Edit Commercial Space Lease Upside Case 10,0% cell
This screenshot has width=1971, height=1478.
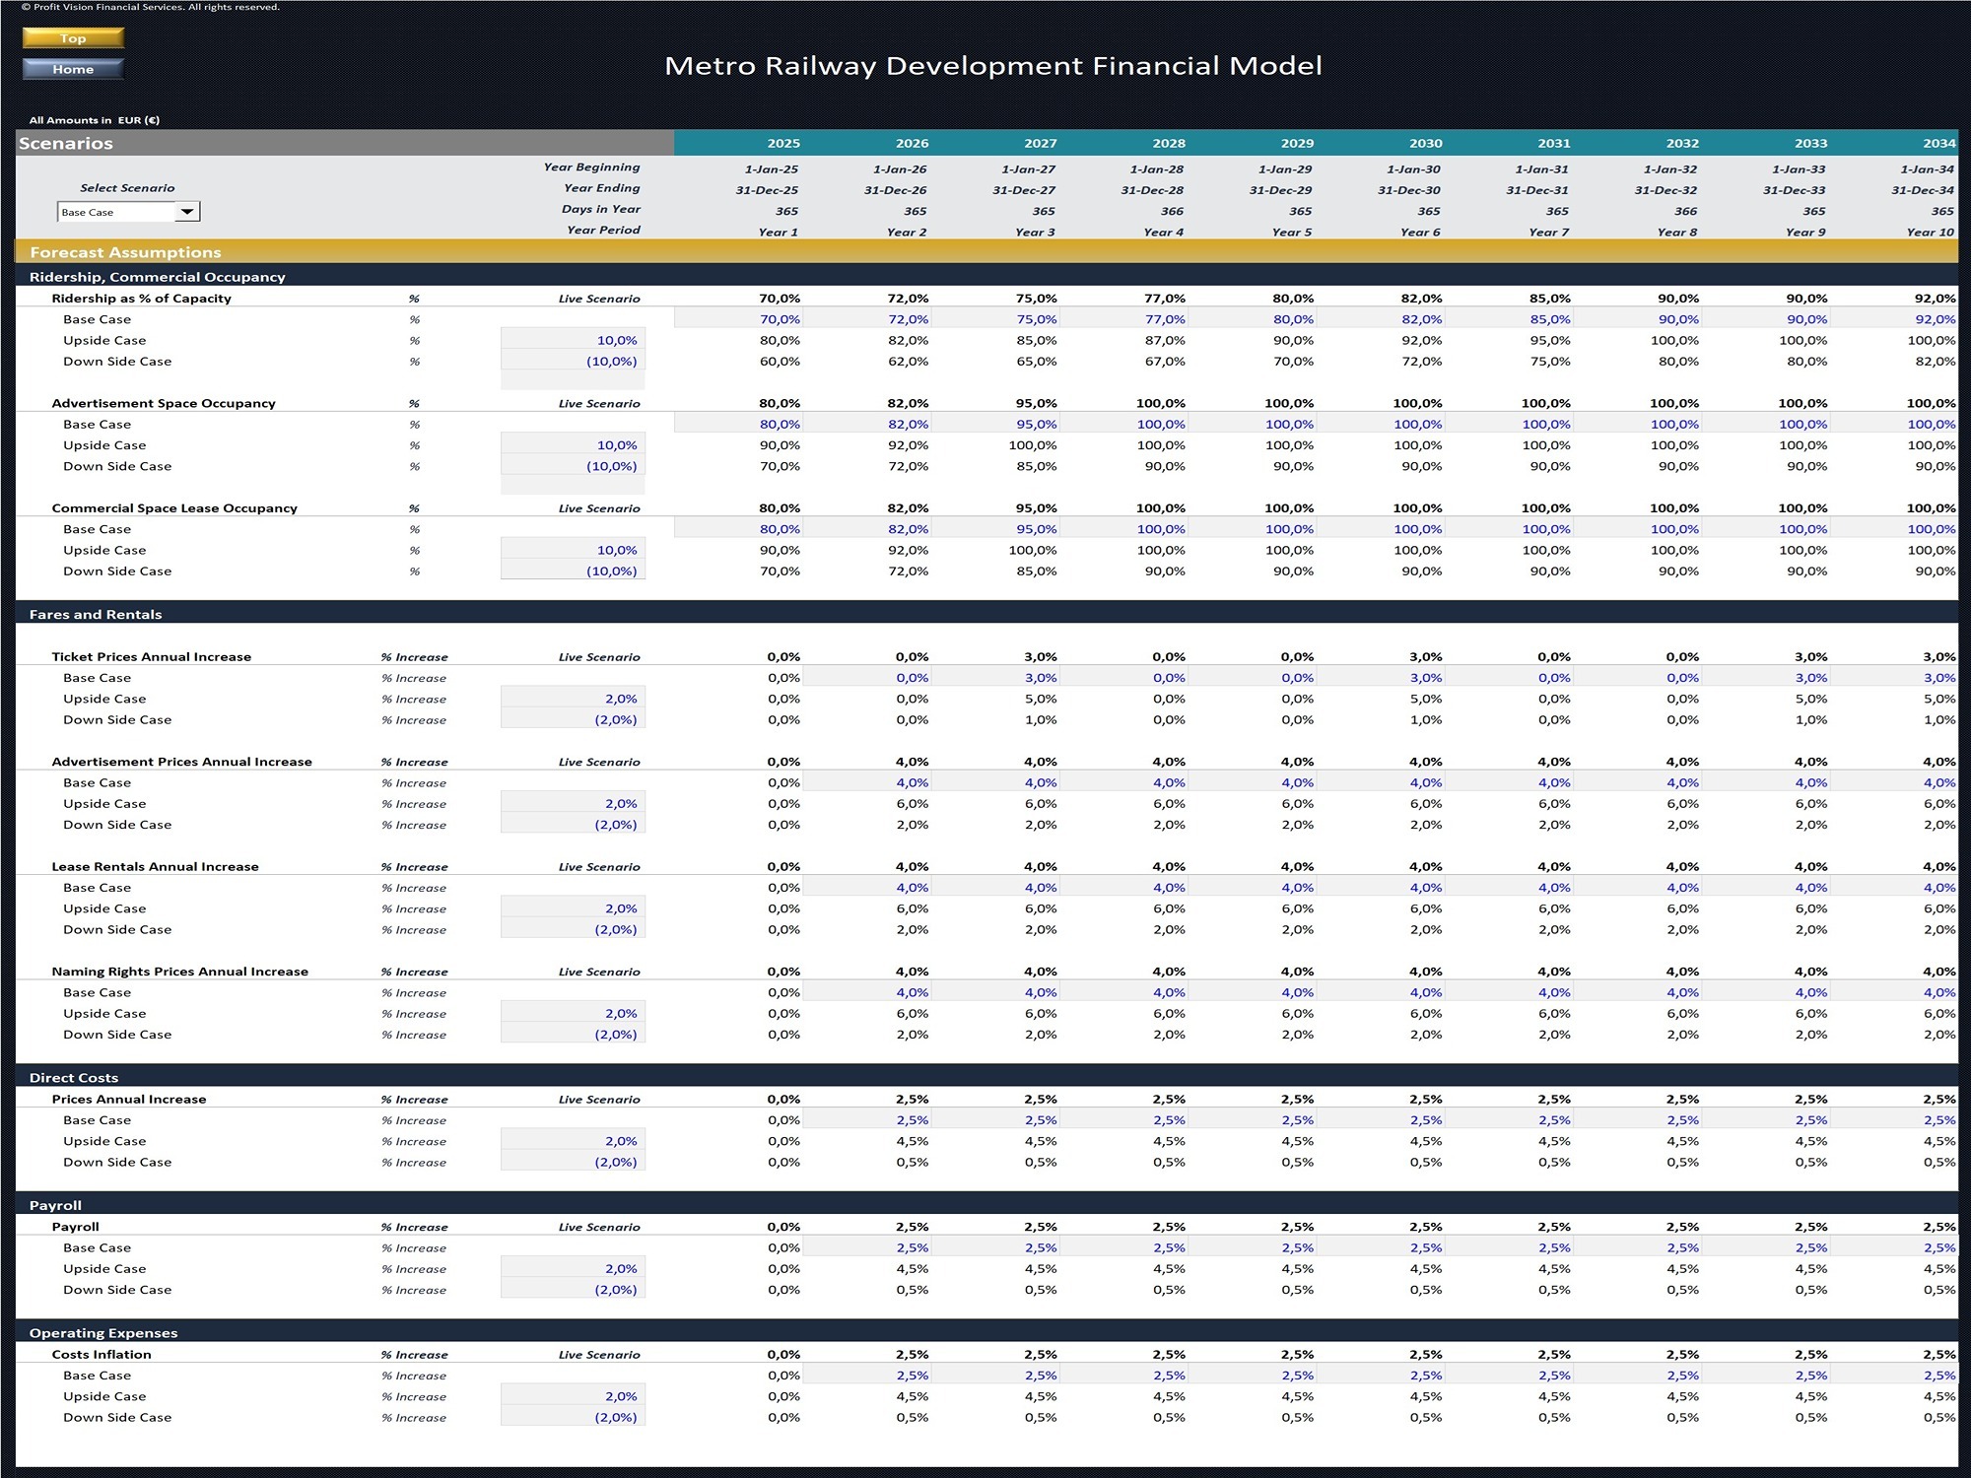[x=573, y=550]
